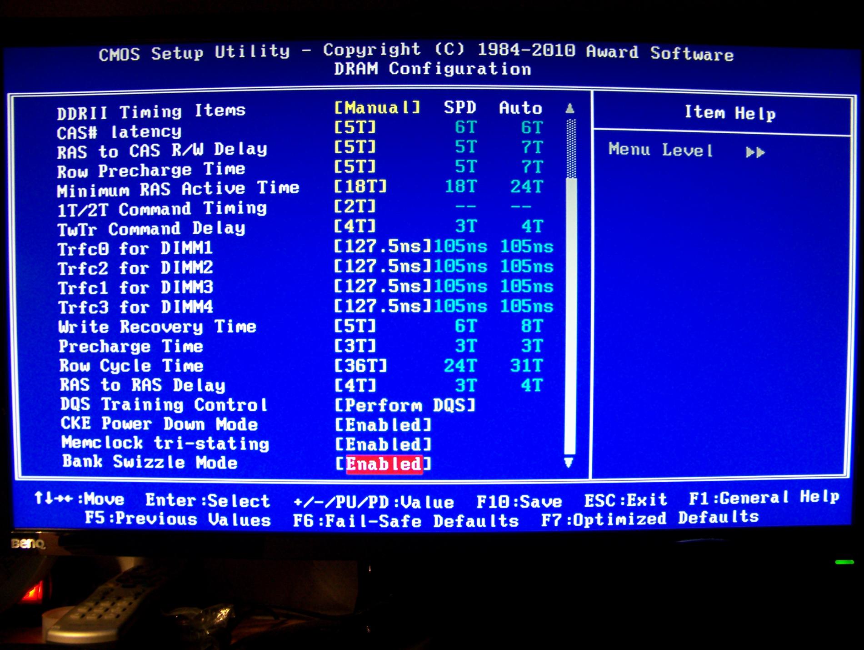The height and width of the screenshot is (650, 864).
Task: Toggle CKE Power Down Mode Enabled value
Action: coord(383,425)
